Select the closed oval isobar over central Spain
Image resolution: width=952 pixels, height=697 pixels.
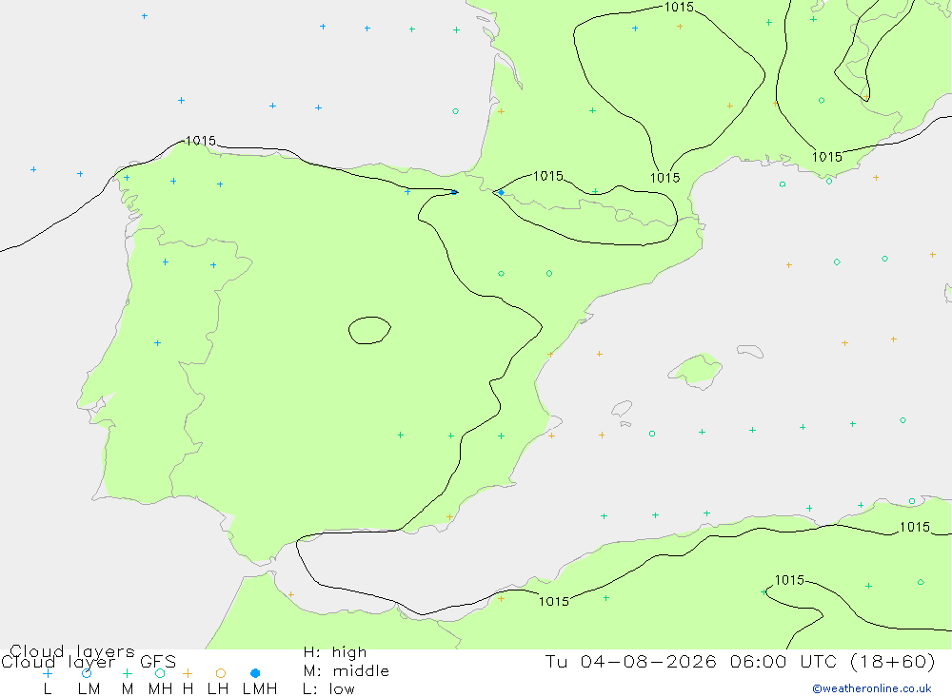(369, 331)
